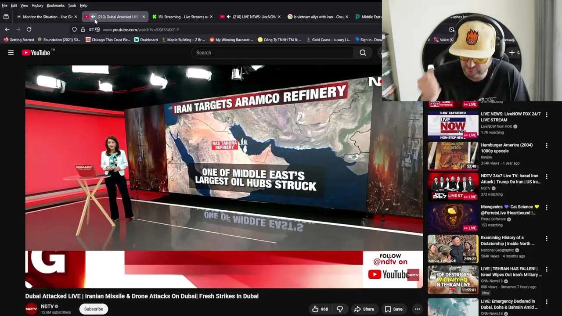Open the Tools menu
This screenshot has width=562, height=316.
click(x=72, y=5)
